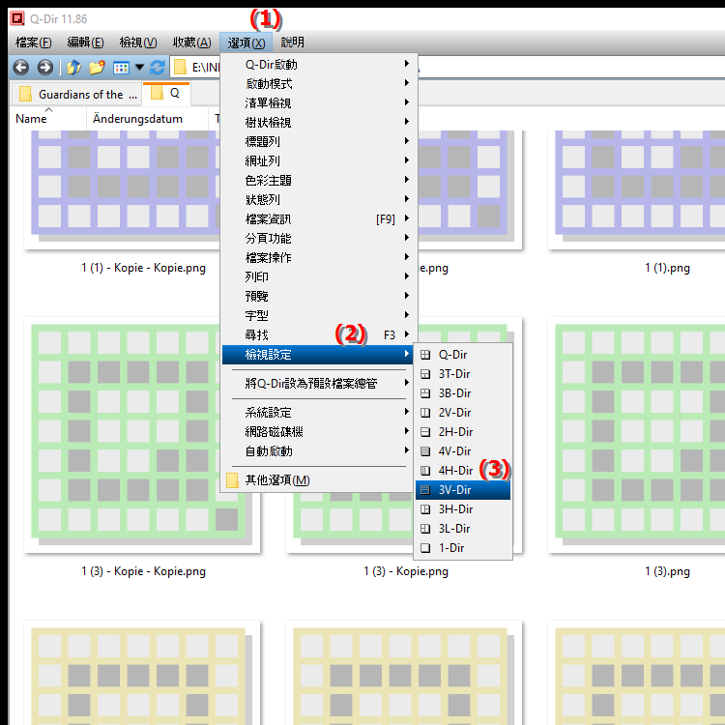Click the 檢視設定 menu entry
Screen dimensions: 725x725
tap(318, 355)
